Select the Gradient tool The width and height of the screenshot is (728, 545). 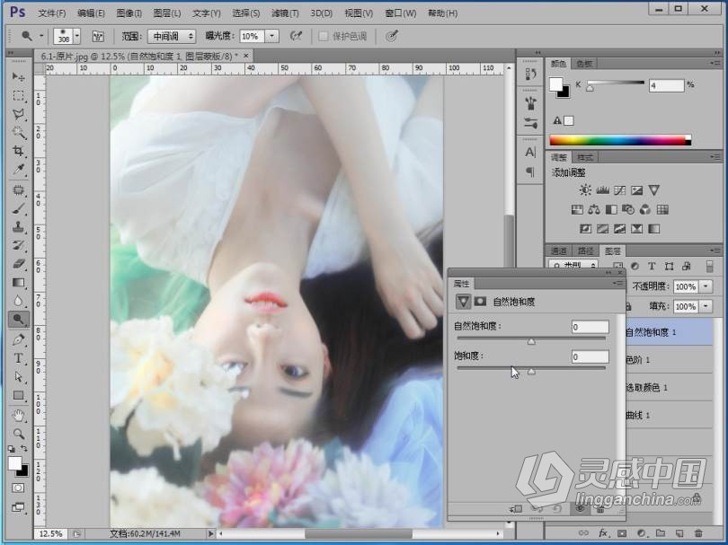[x=18, y=283]
